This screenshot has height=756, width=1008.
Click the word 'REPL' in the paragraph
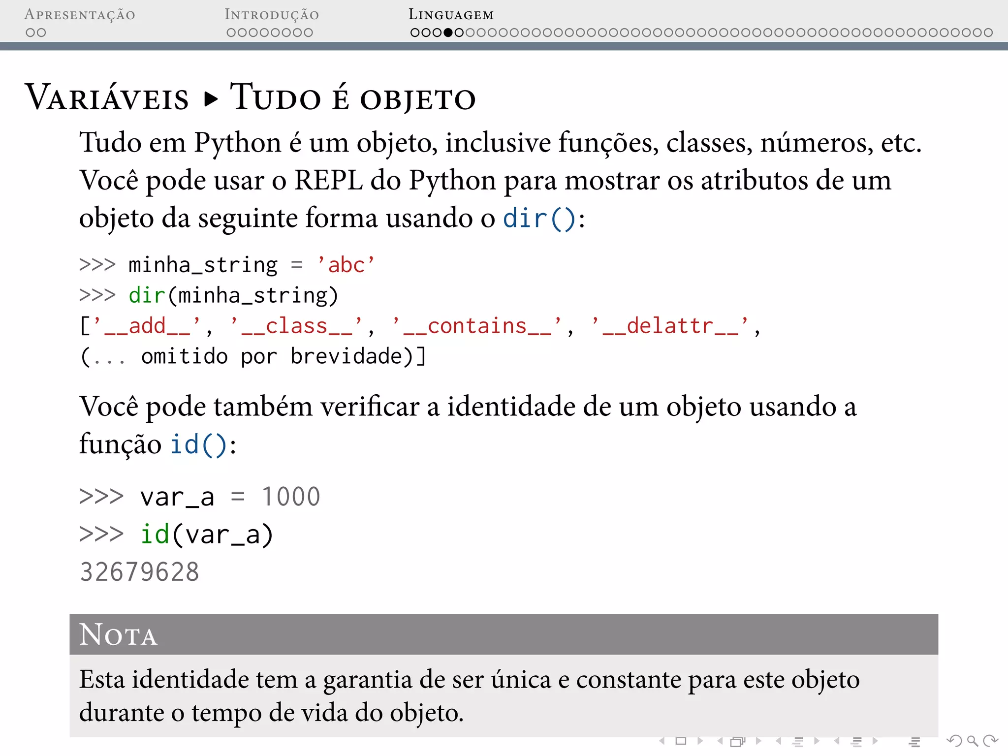(x=328, y=181)
